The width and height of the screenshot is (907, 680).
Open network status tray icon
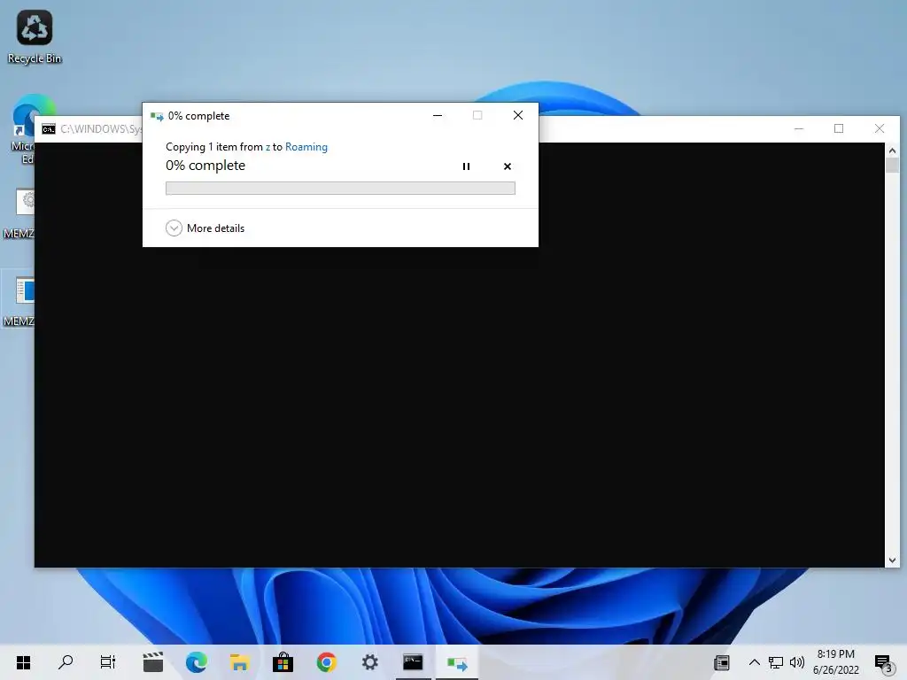[776, 662]
